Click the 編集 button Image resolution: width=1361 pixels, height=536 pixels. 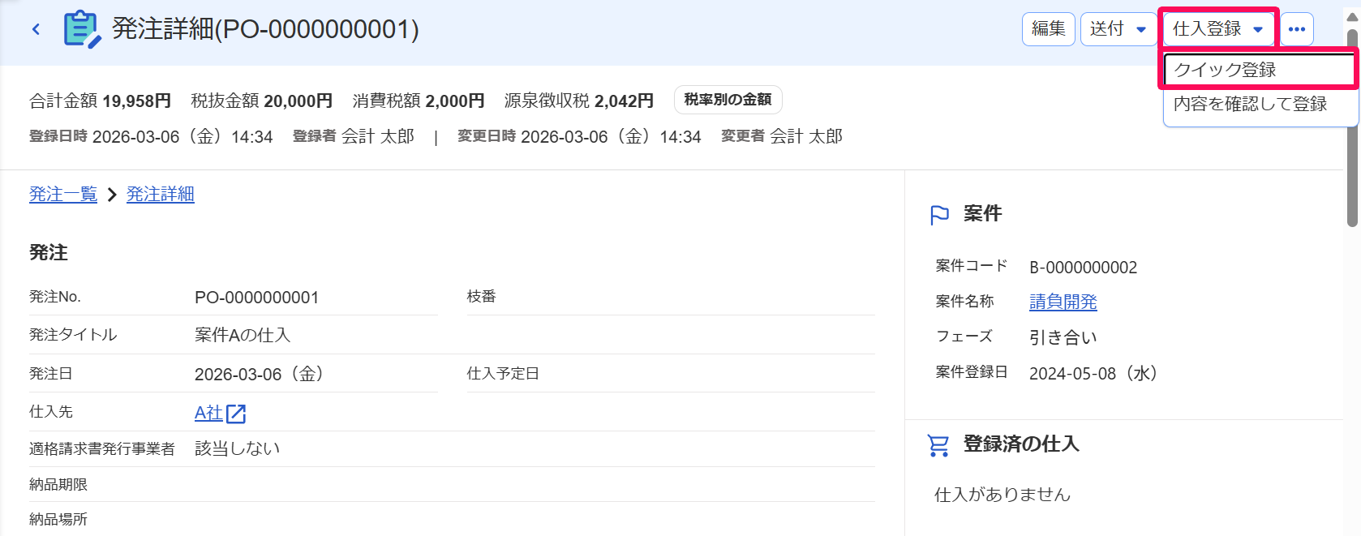click(x=1049, y=29)
